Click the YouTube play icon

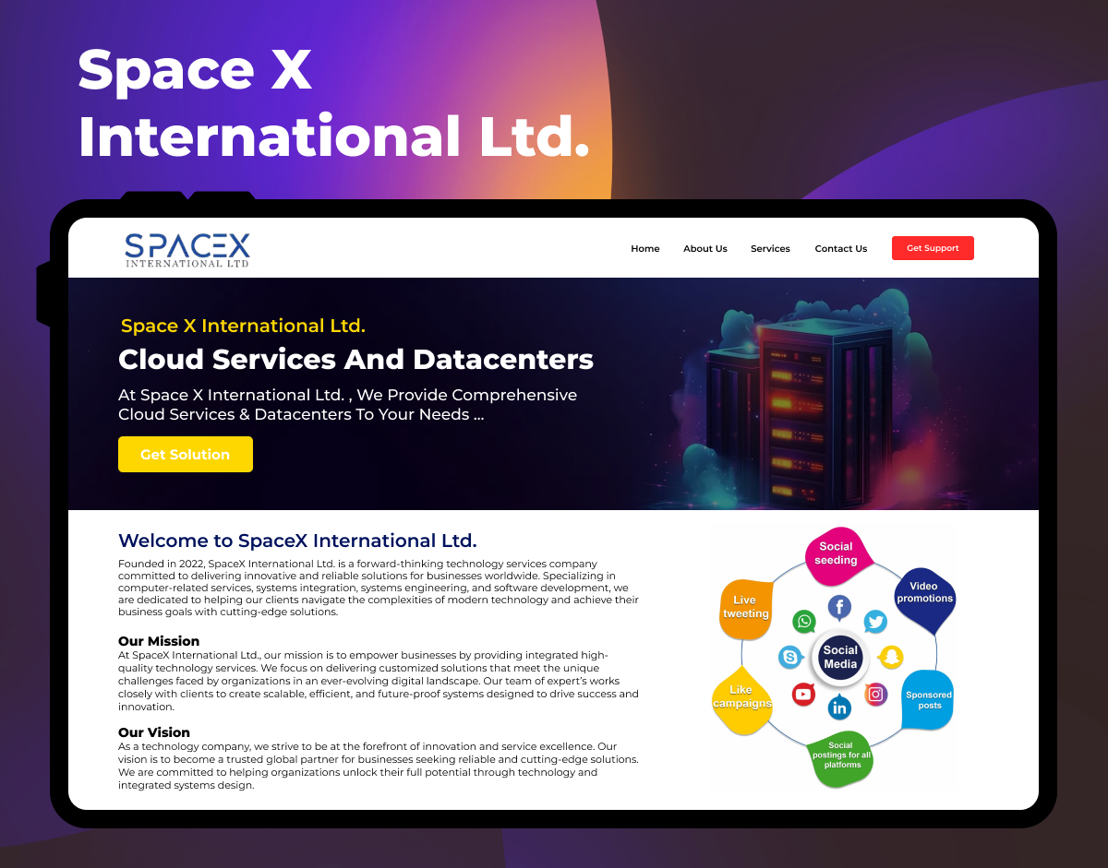pyautogui.click(x=803, y=694)
